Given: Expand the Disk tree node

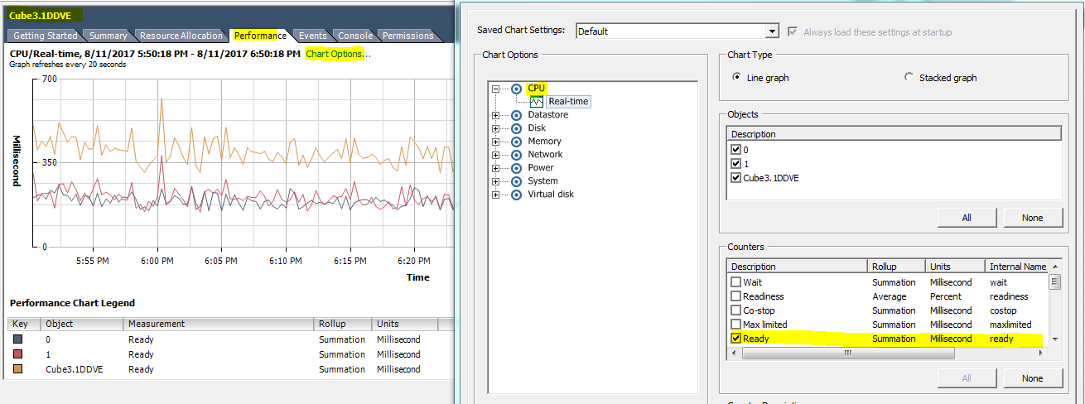Looking at the screenshot, I should [496, 128].
